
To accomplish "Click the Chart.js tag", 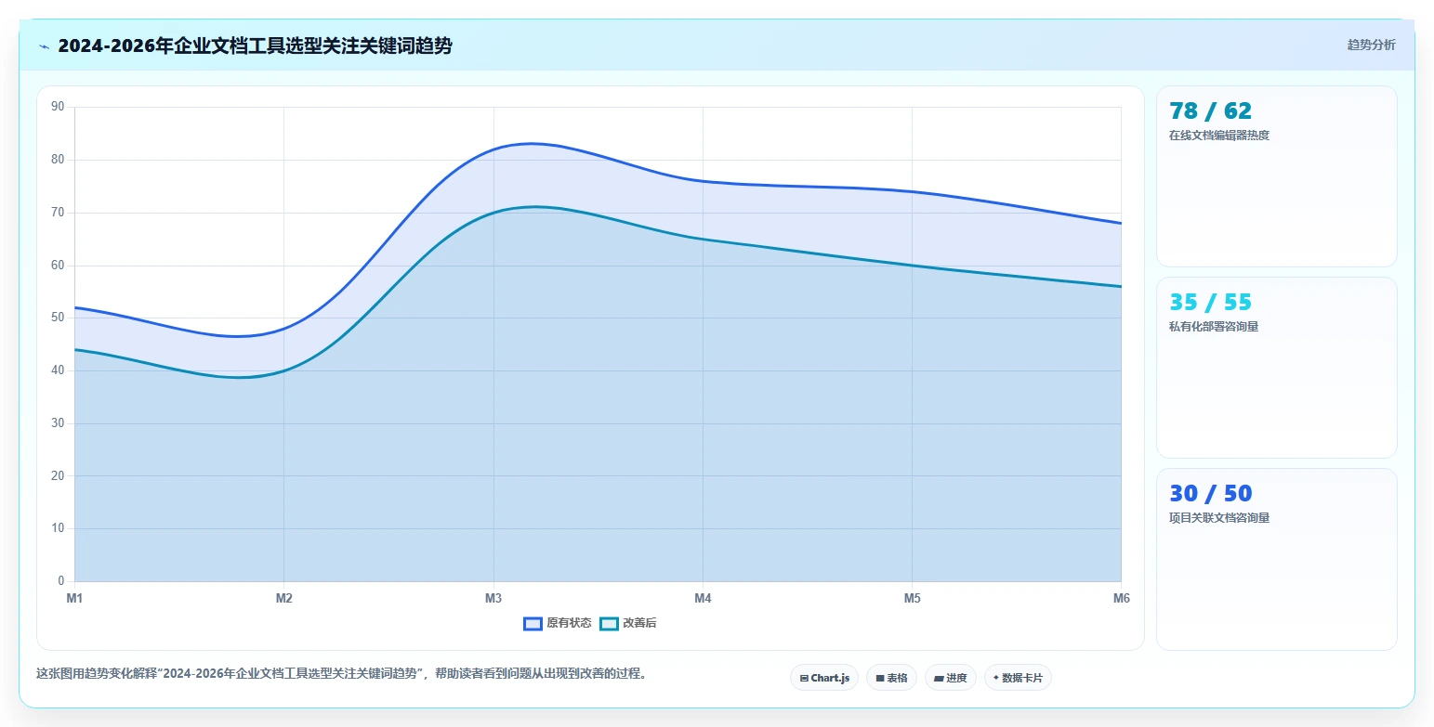I will (824, 678).
